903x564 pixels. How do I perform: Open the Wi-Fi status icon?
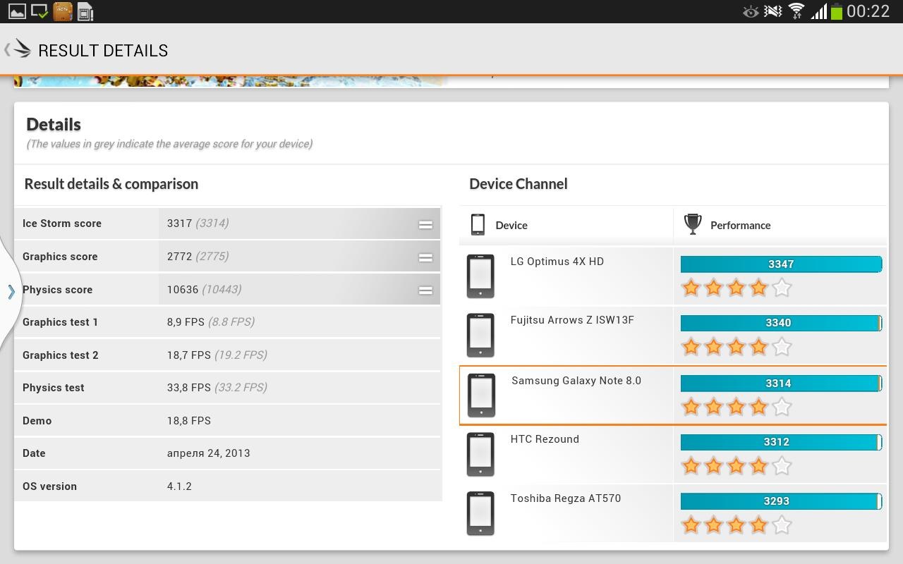point(796,11)
